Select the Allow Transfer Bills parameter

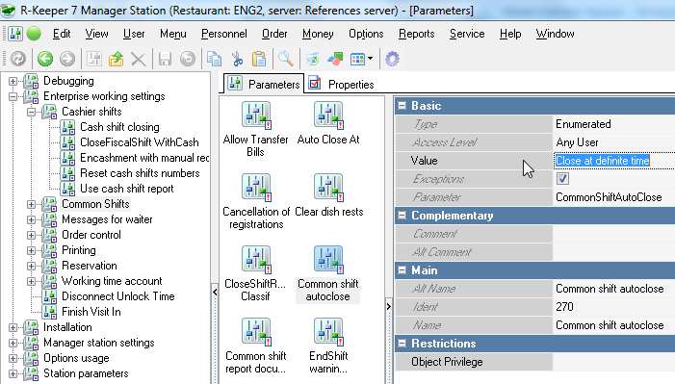pos(256,129)
